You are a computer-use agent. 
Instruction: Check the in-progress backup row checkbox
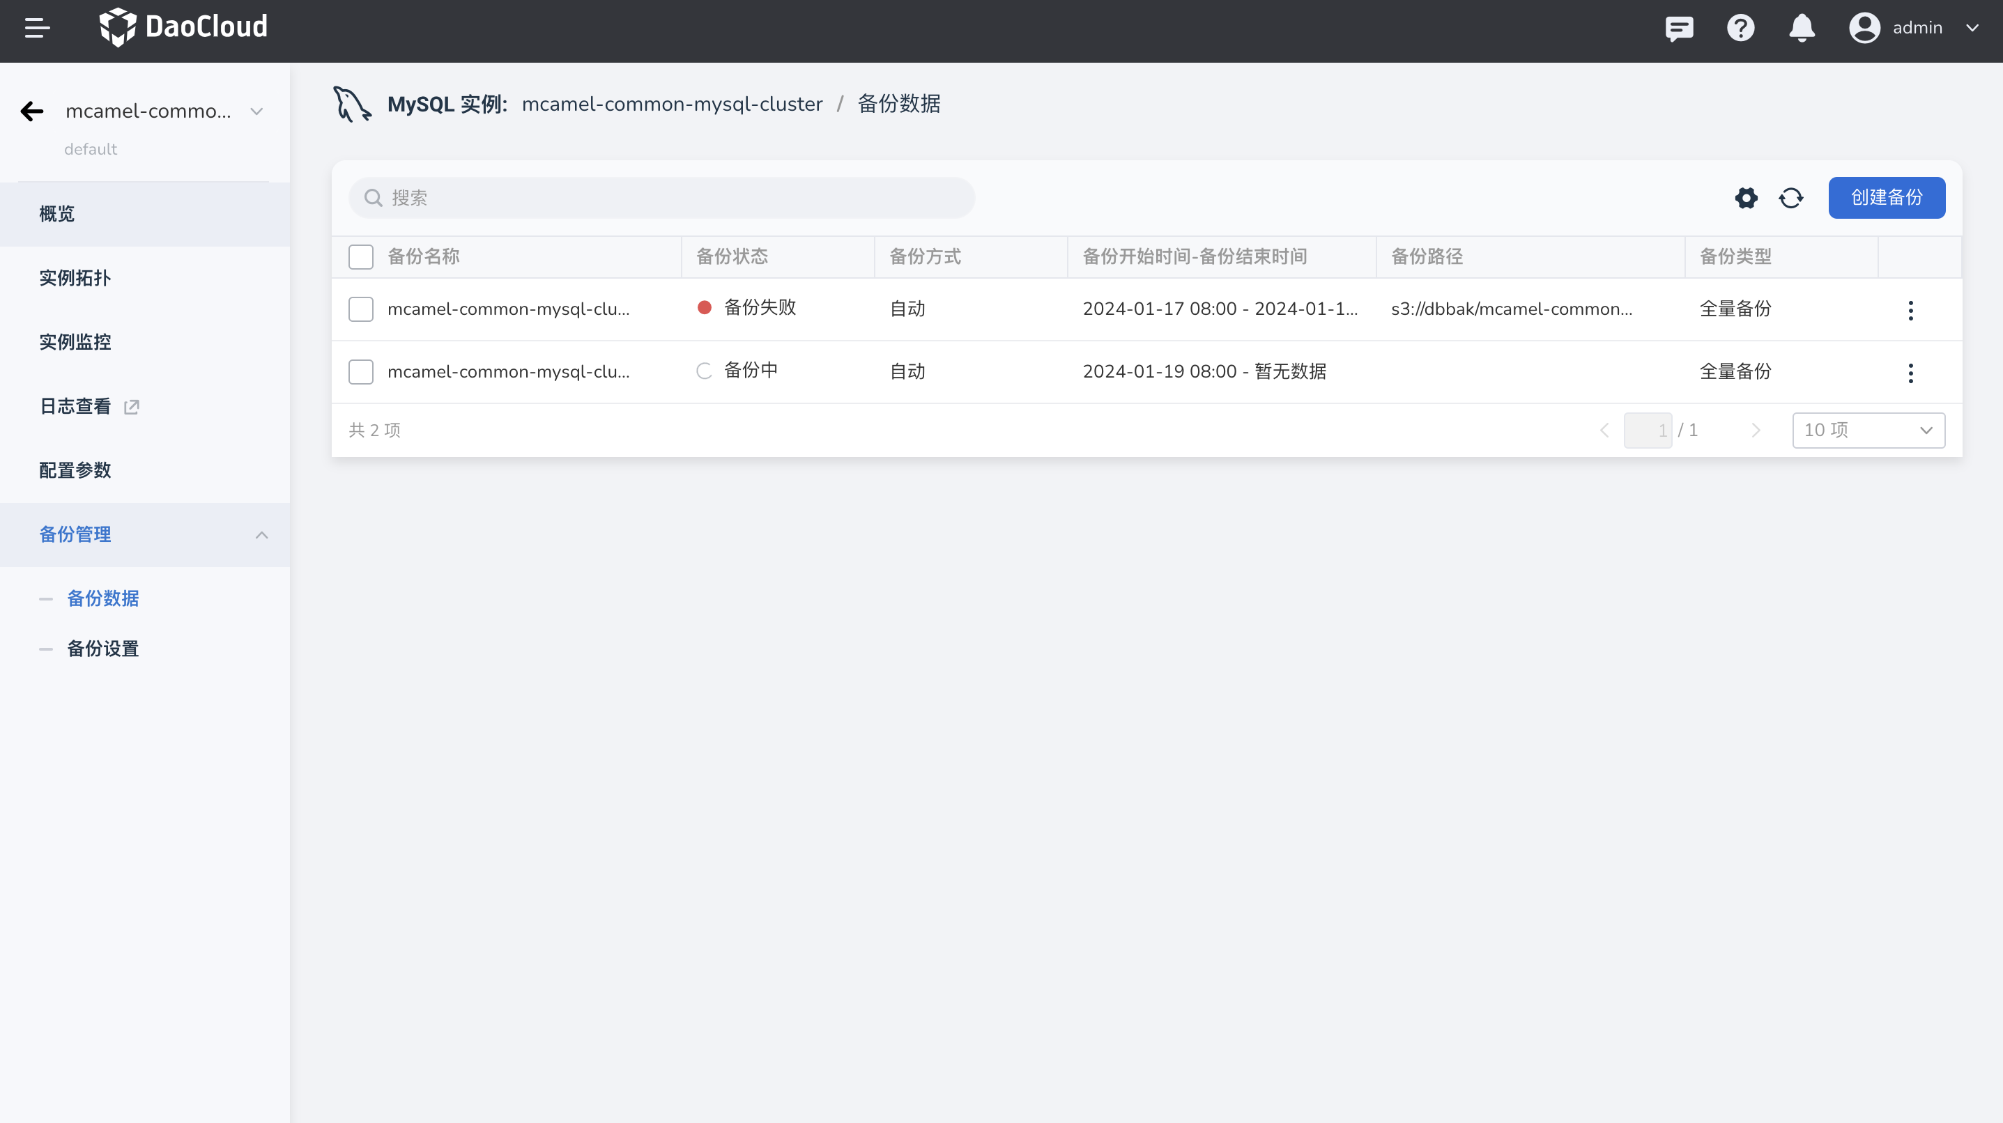pyautogui.click(x=361, y=372)
